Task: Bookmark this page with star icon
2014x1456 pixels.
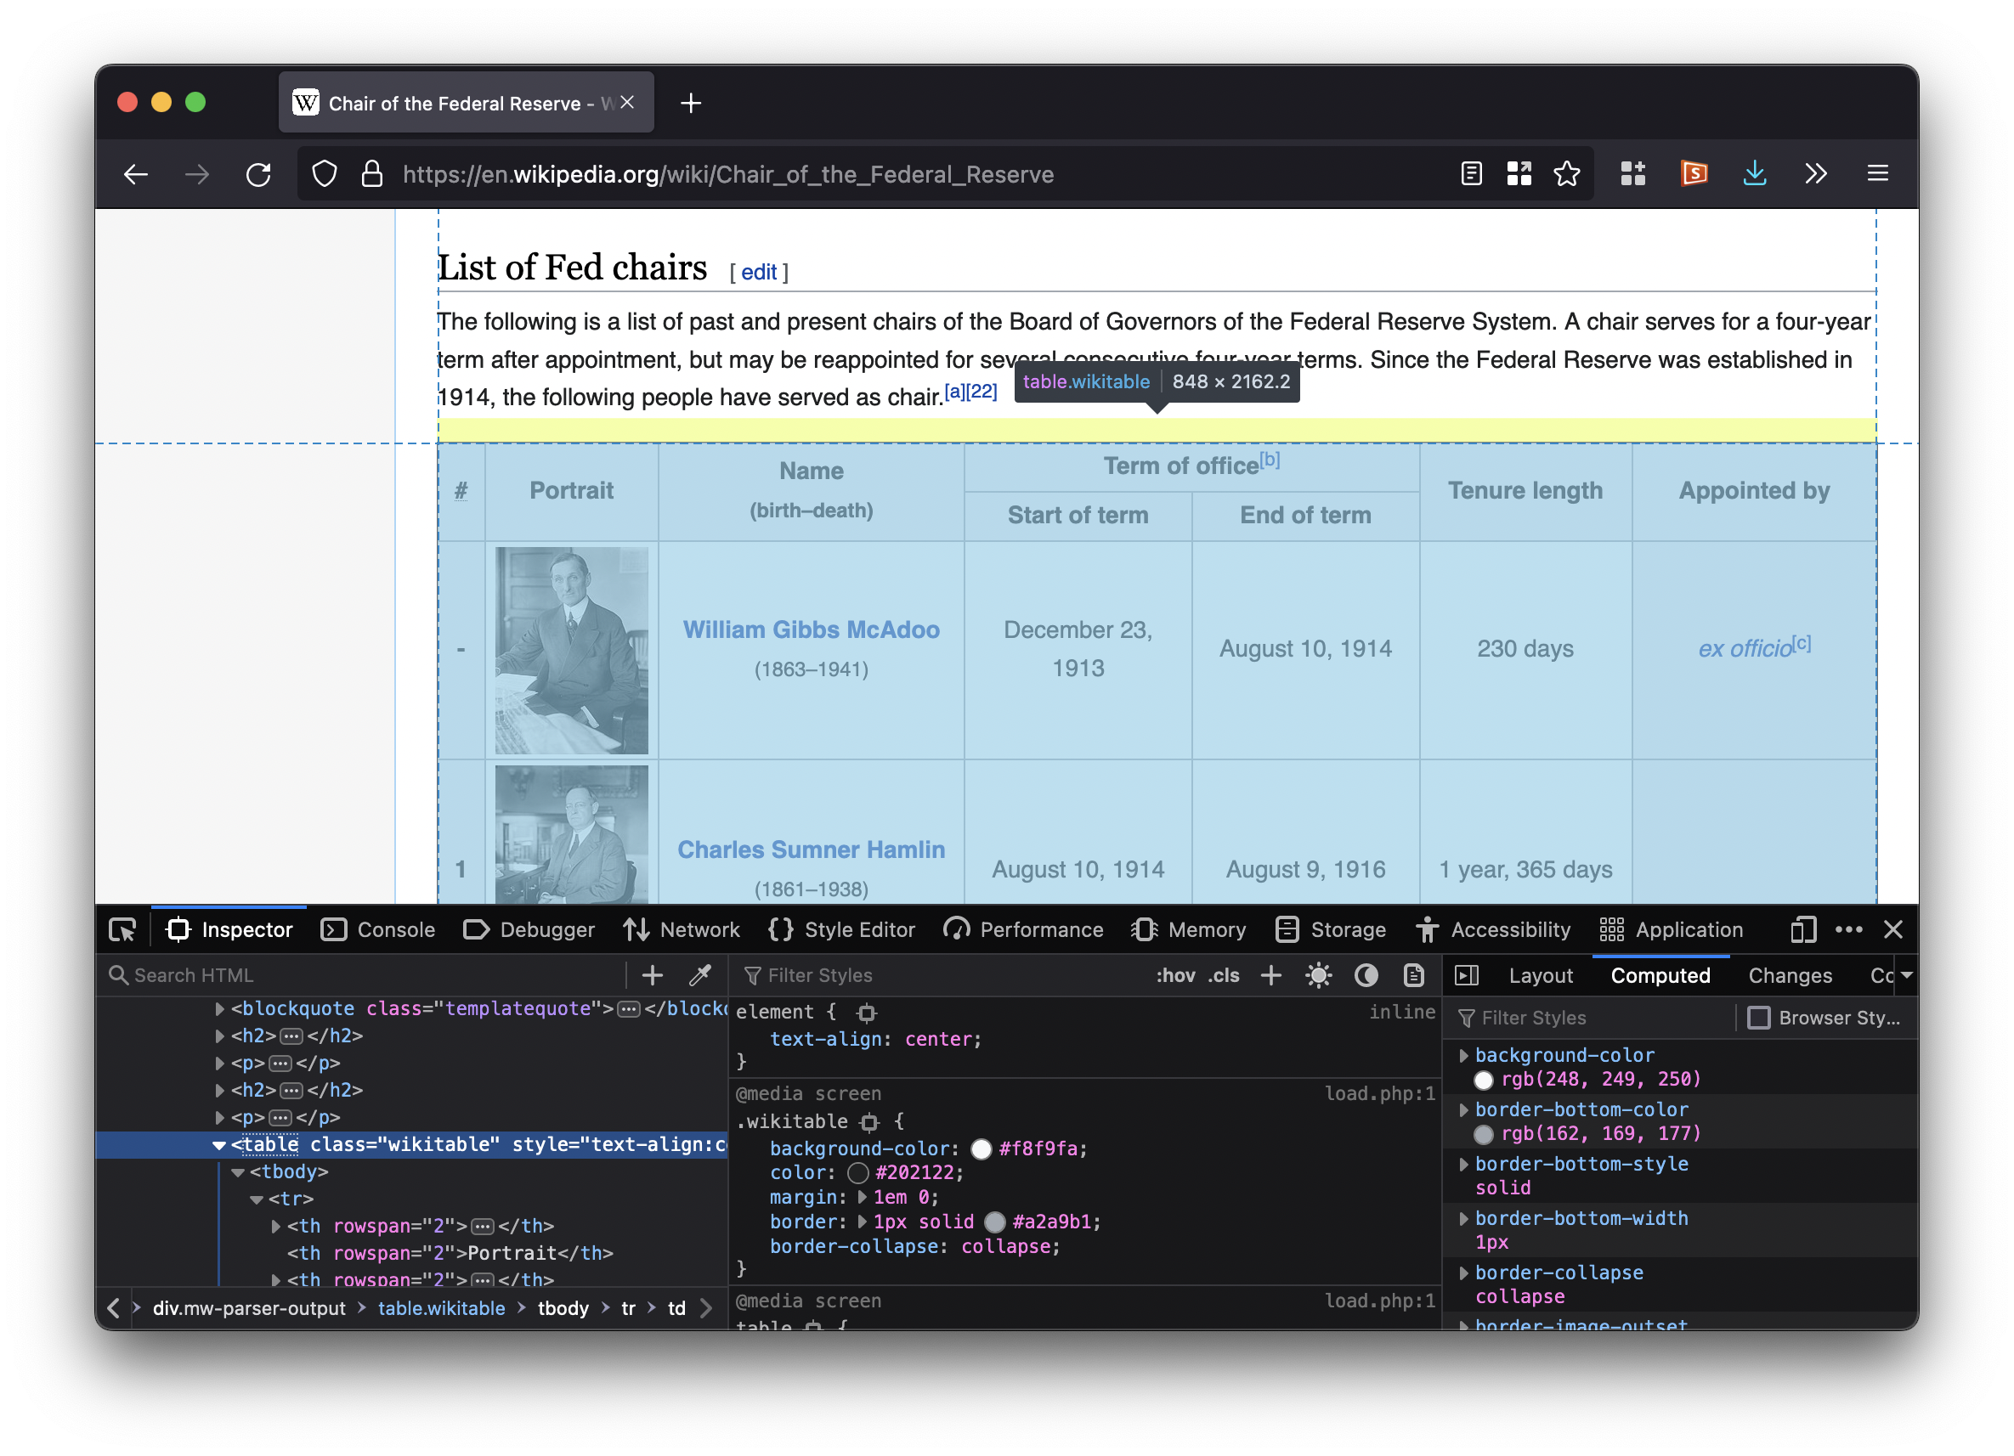Action: 1566,174
